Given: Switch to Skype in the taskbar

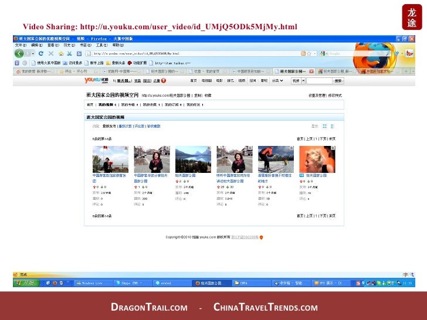Looking at the screenshot, I should pyautogui.click(x=132, y=283).
